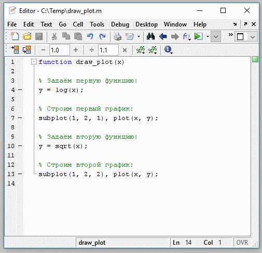Go forward with the gray right arrow
Image resolution: width=262 pixels, height=253 pixels.
point(175,36)
